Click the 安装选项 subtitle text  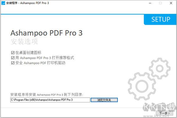pyautogui.click(x=24, y=41)
